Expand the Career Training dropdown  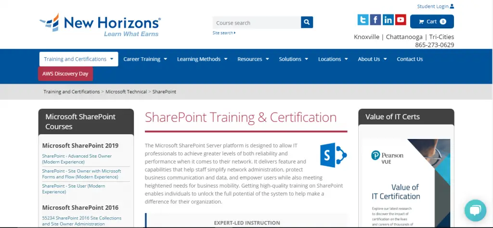145,59
